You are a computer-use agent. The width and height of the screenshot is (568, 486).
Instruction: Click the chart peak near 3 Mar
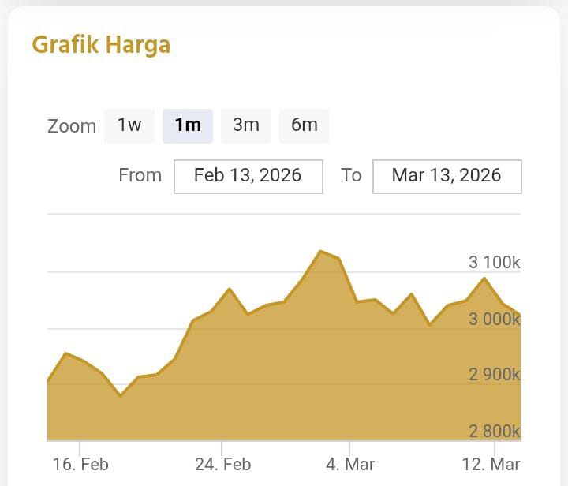321,252
